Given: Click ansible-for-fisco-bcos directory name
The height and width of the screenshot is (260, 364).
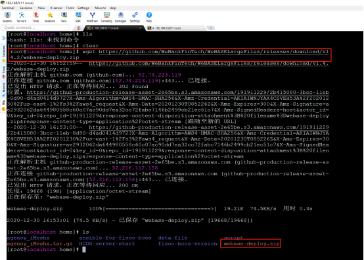Looking at the screenshot, I should pos(115,238).
